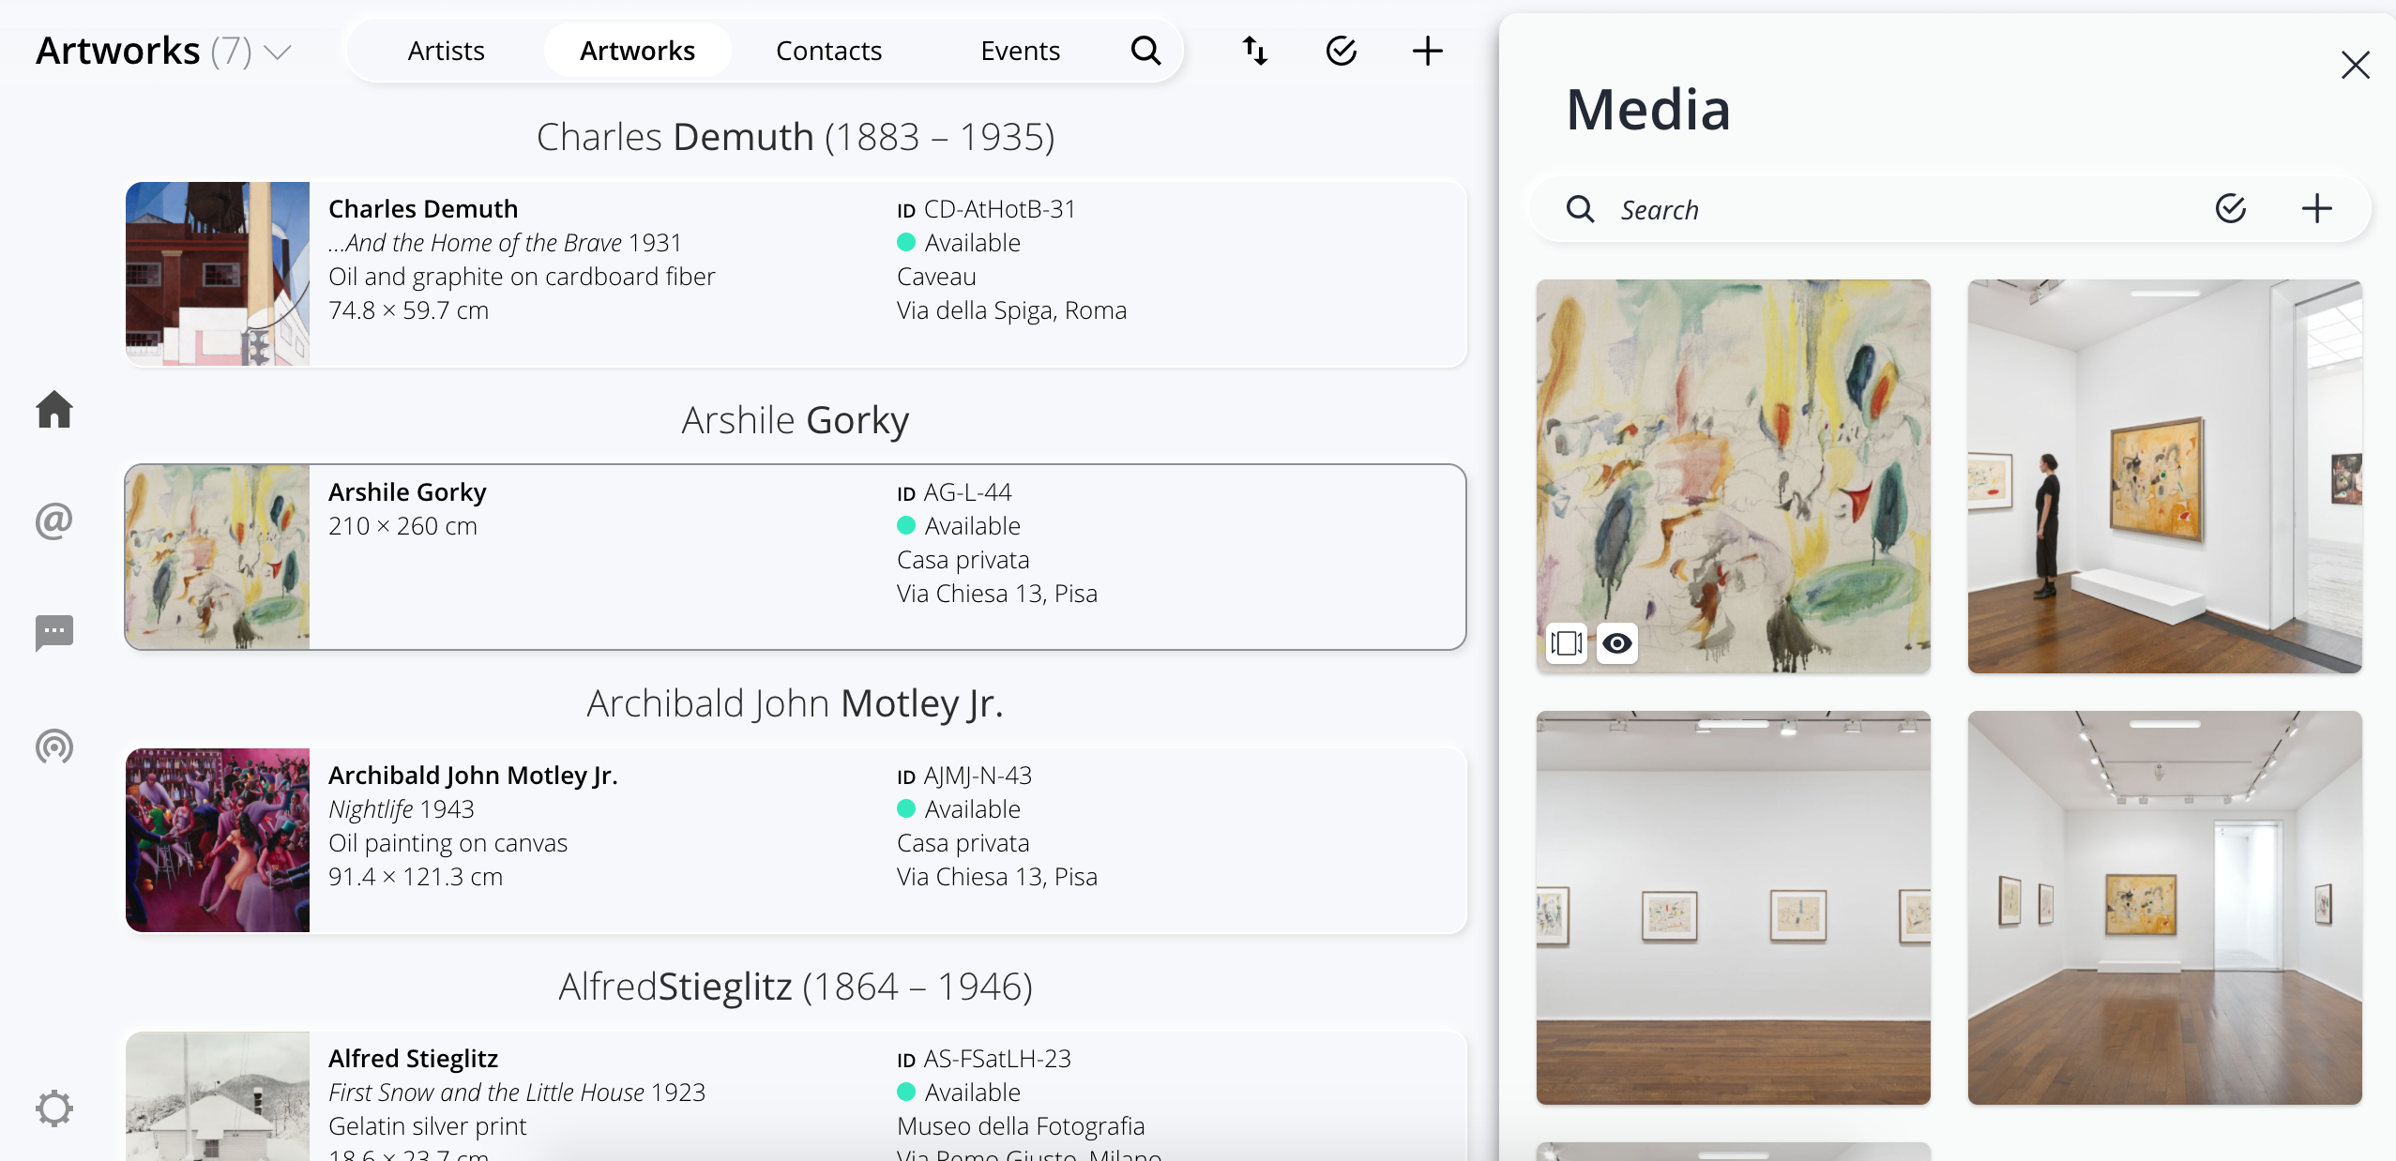Viewport: 2396px width, 1161px height.
Task: Toggle eye visibility on Gorky media thumbnail
Action: (x=1617, y=643)
